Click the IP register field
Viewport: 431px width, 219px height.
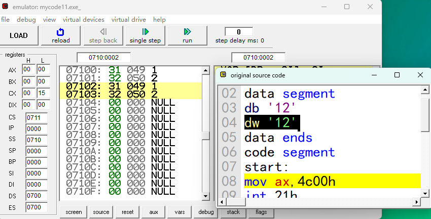coord(37,129)
